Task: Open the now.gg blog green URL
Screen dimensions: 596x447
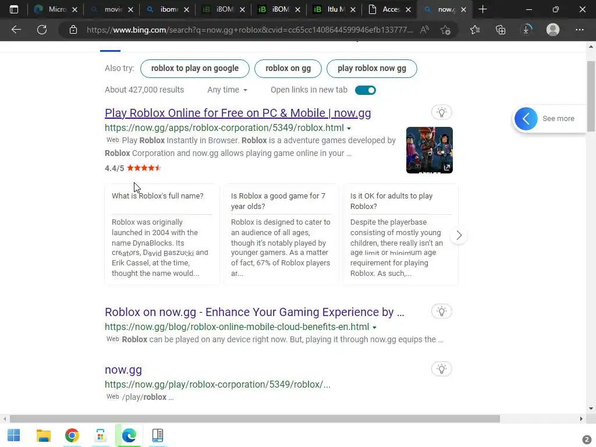Action: (237, 327)
